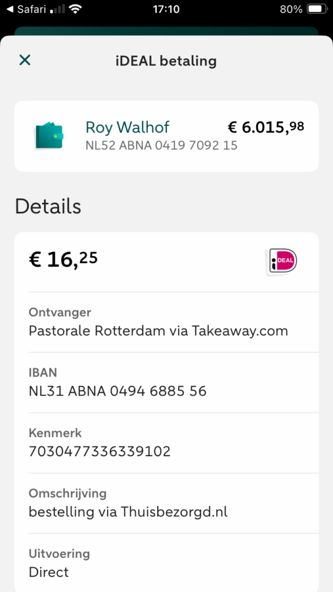Tap description bestelling via Thuisbezorgd.nl

click(128, 512)
